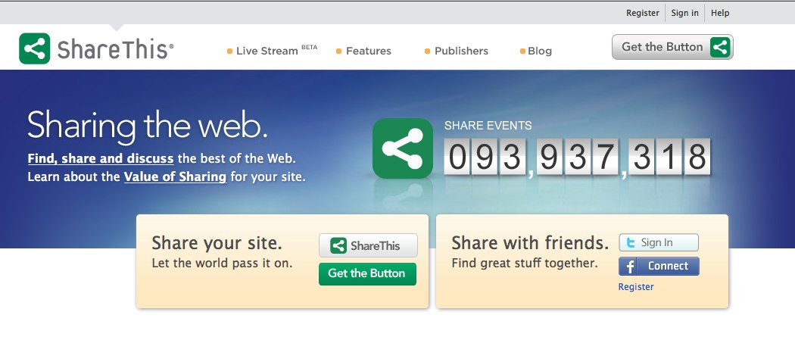Screen dimensions: 795x337
Task: Click the large green share icon beside counter
Action: 402,148
